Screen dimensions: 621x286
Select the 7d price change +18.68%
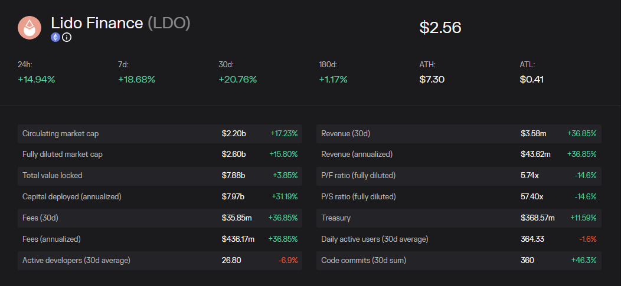pyautogui.click(x=137, y=79)
